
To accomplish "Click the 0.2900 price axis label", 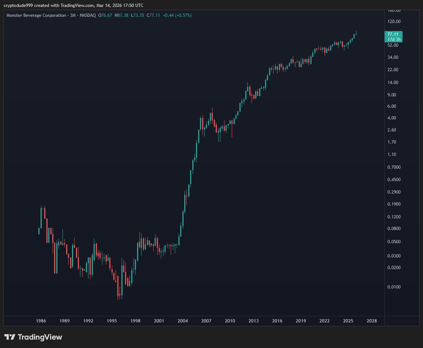I will [394, 192].
